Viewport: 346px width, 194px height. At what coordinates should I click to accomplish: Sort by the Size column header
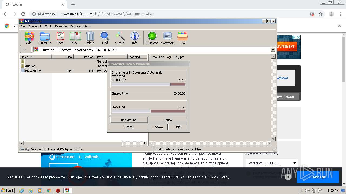click(62, 57)
